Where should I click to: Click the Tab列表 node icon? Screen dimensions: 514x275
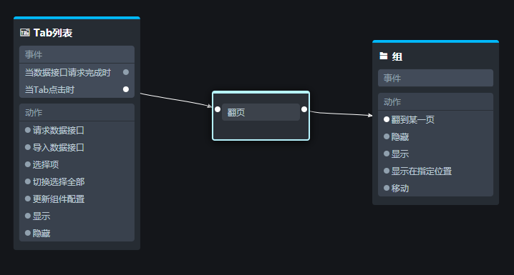pyautogui.click(x=25, y=32)
